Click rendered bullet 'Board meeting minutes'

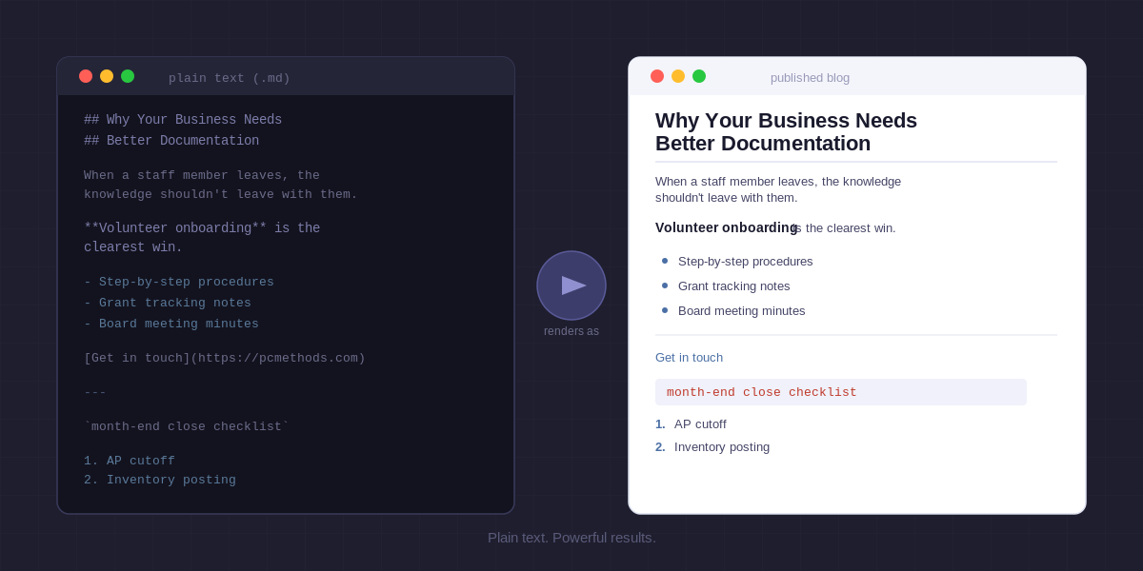(742, 310)
